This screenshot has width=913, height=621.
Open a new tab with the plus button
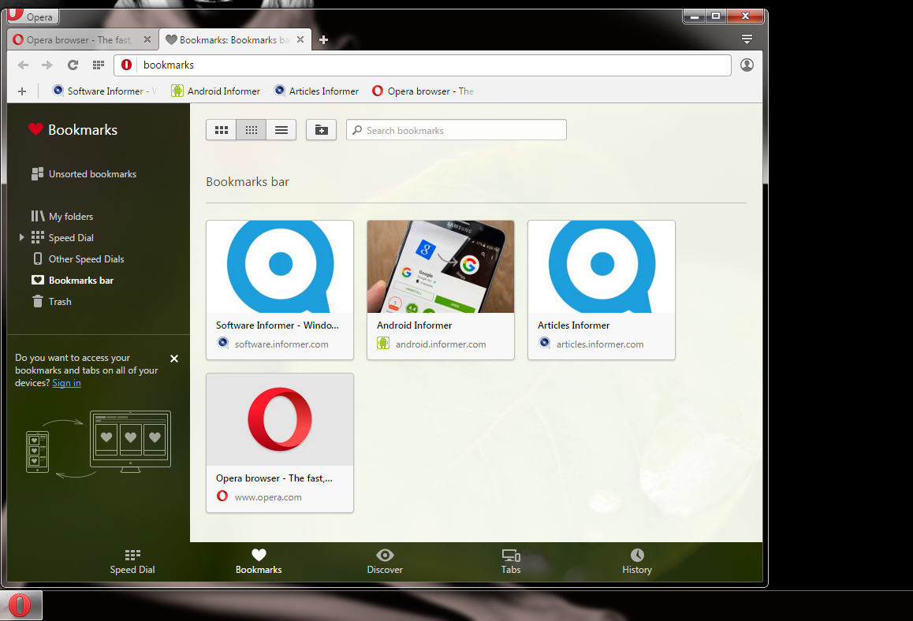(x=324, y=39)
